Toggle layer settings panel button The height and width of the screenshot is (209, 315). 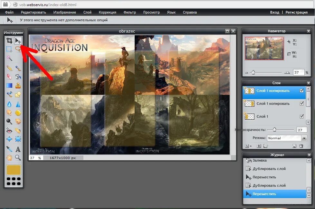pos(248,146)
